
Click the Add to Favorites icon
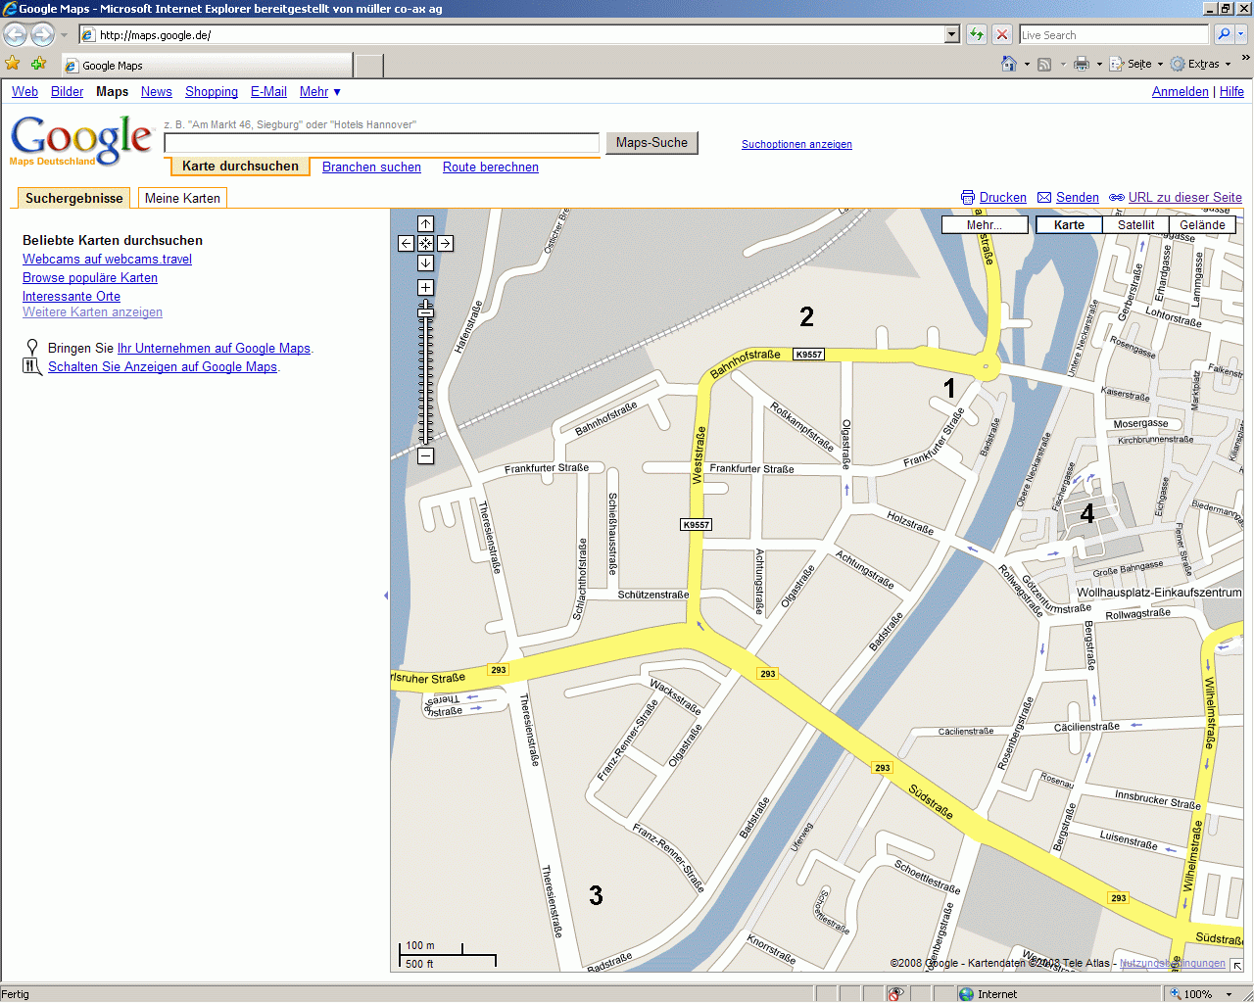point(38,64)
